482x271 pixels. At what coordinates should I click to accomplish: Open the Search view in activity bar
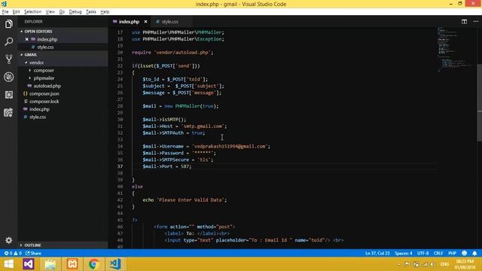click(8, 41)
